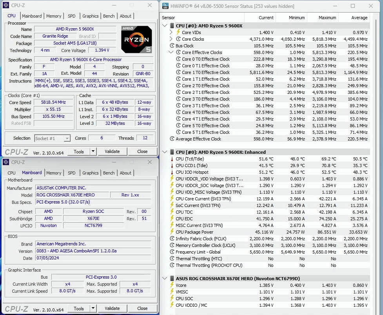Image resolution: width=383 pixels, height=315 pixels.
Task: Expand the Core VIDs row
Action: tap(171, 32)
